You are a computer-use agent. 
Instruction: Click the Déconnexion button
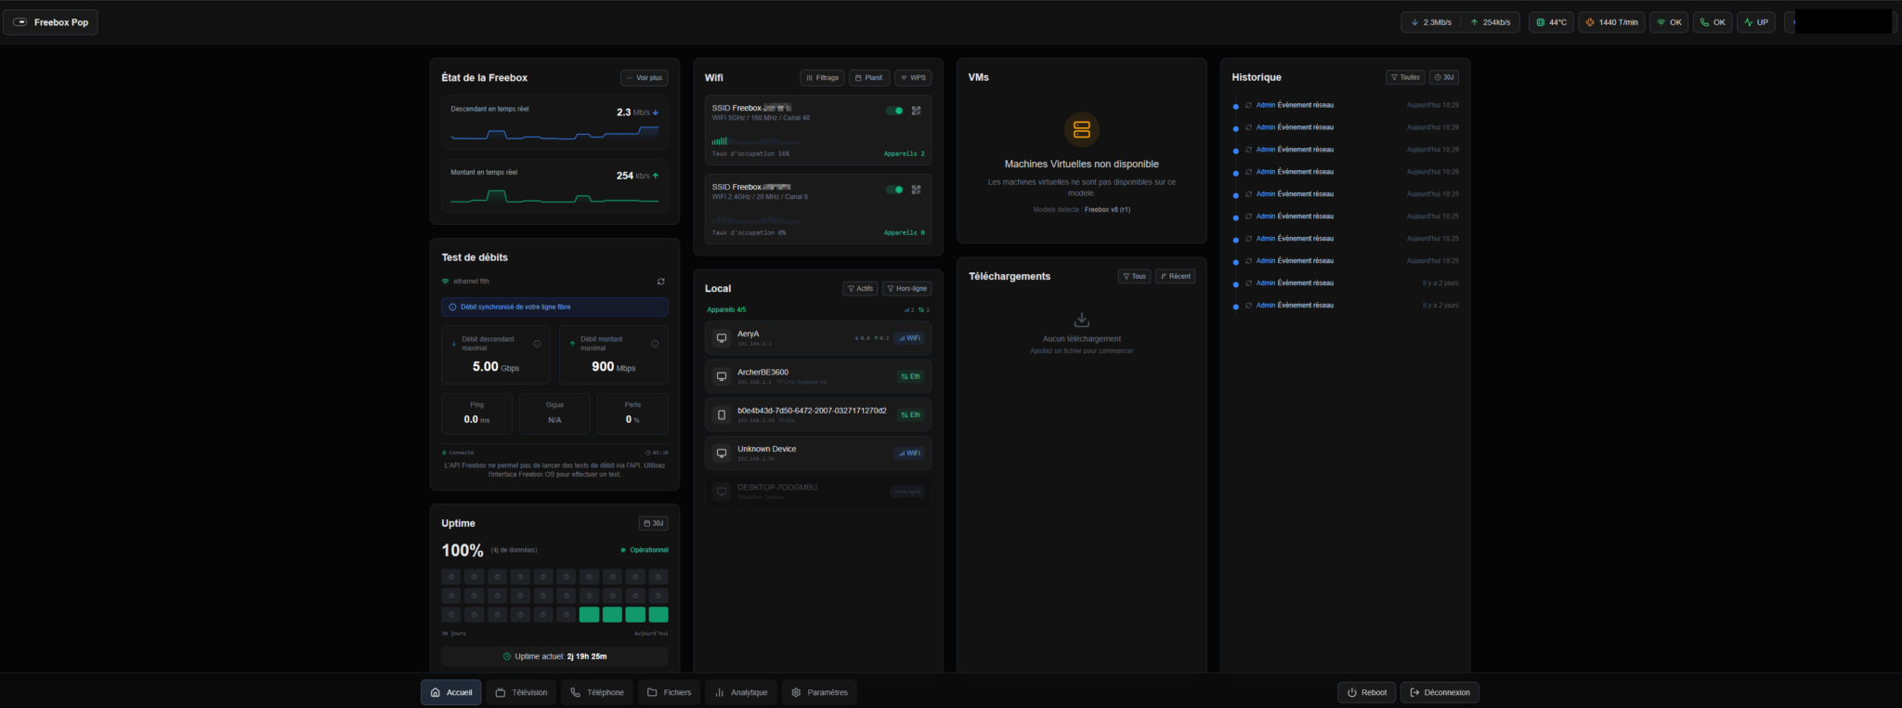click(x=1440, y=692)
